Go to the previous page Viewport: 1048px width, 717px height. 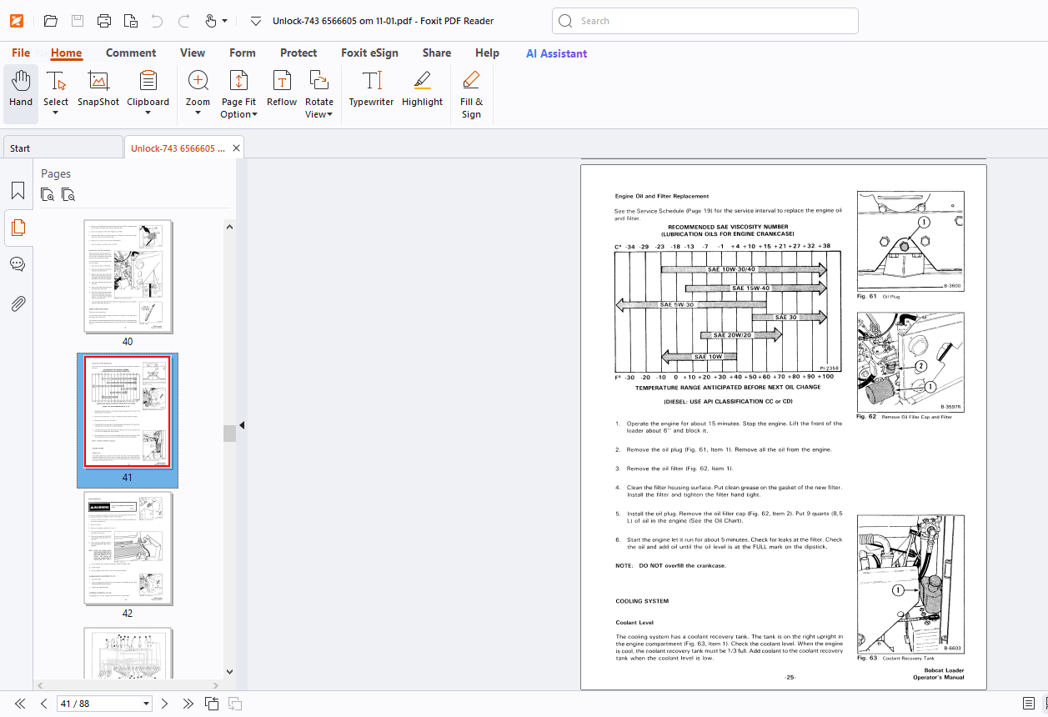44,704
